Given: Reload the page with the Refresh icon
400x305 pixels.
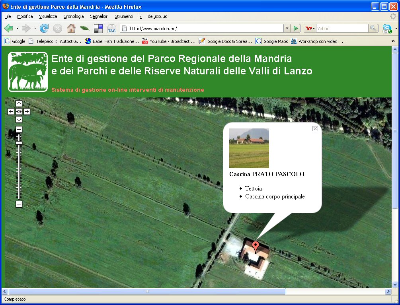Looking at the screenshot, I should (x=44, y=28).
